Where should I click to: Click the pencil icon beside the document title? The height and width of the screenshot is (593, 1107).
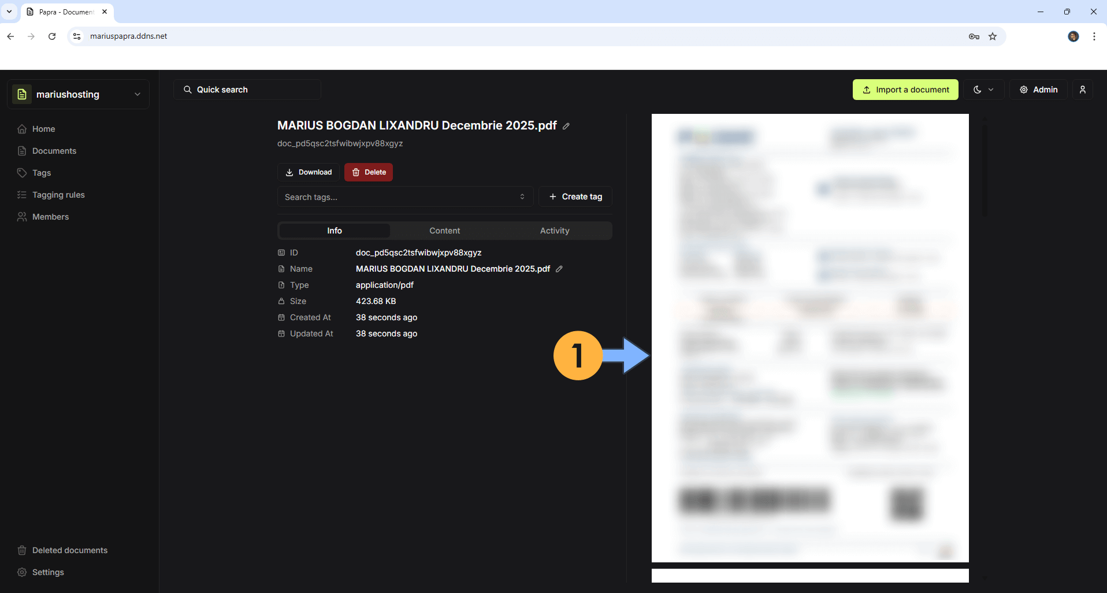pyautogui.click(x=566, y=126)
